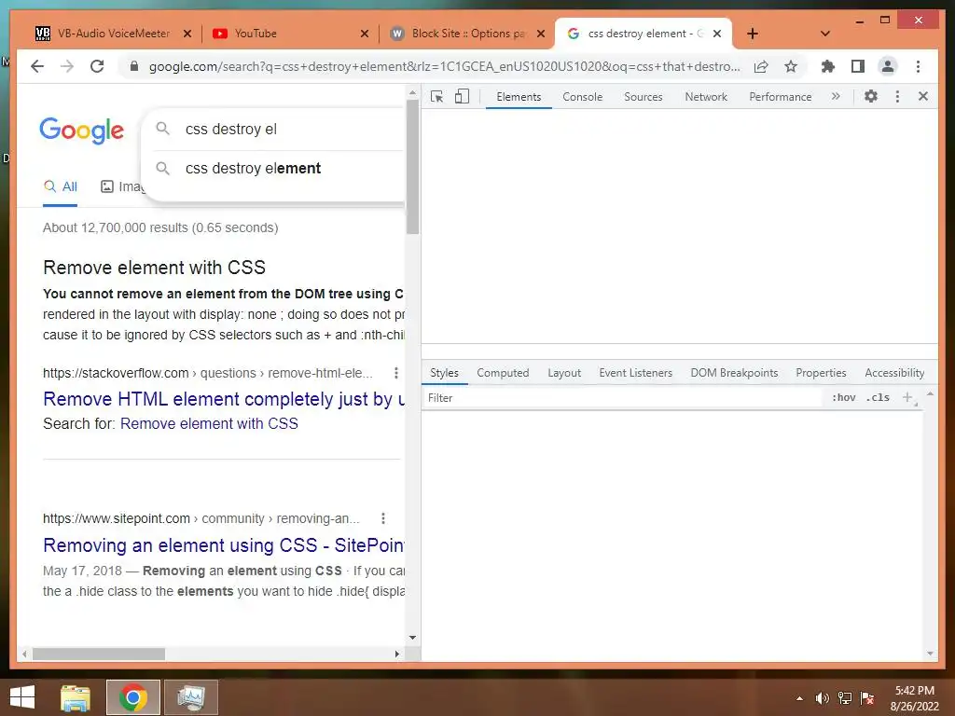955x716 pixels.
Task: Add new style rule plus icon
Action: click(907, 397)
